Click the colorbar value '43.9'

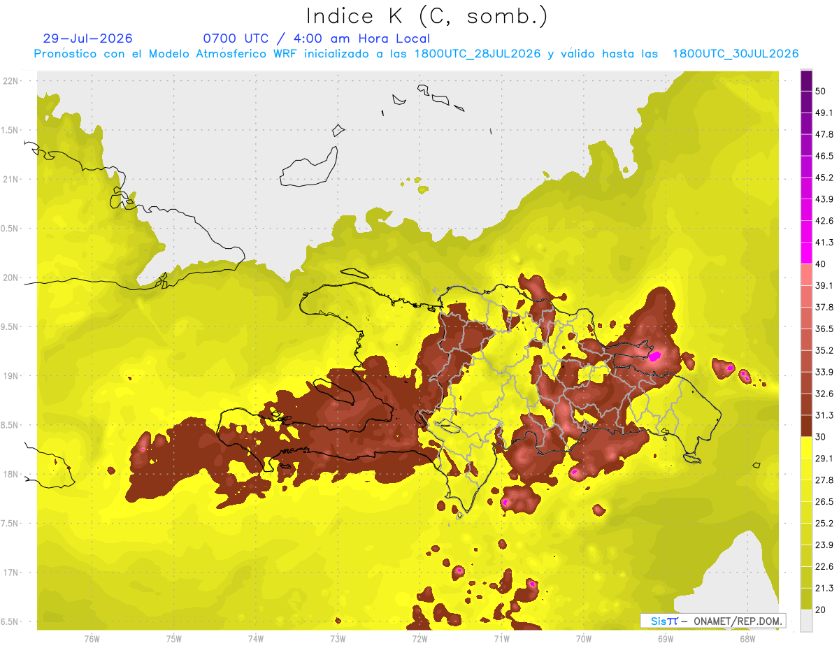(824, 199)
